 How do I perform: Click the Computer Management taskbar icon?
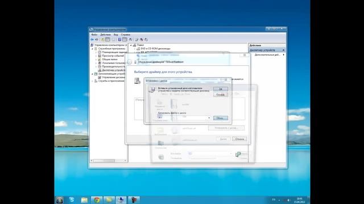(121, 200)
